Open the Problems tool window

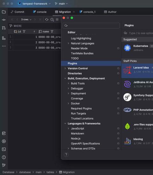coord(4,157)
